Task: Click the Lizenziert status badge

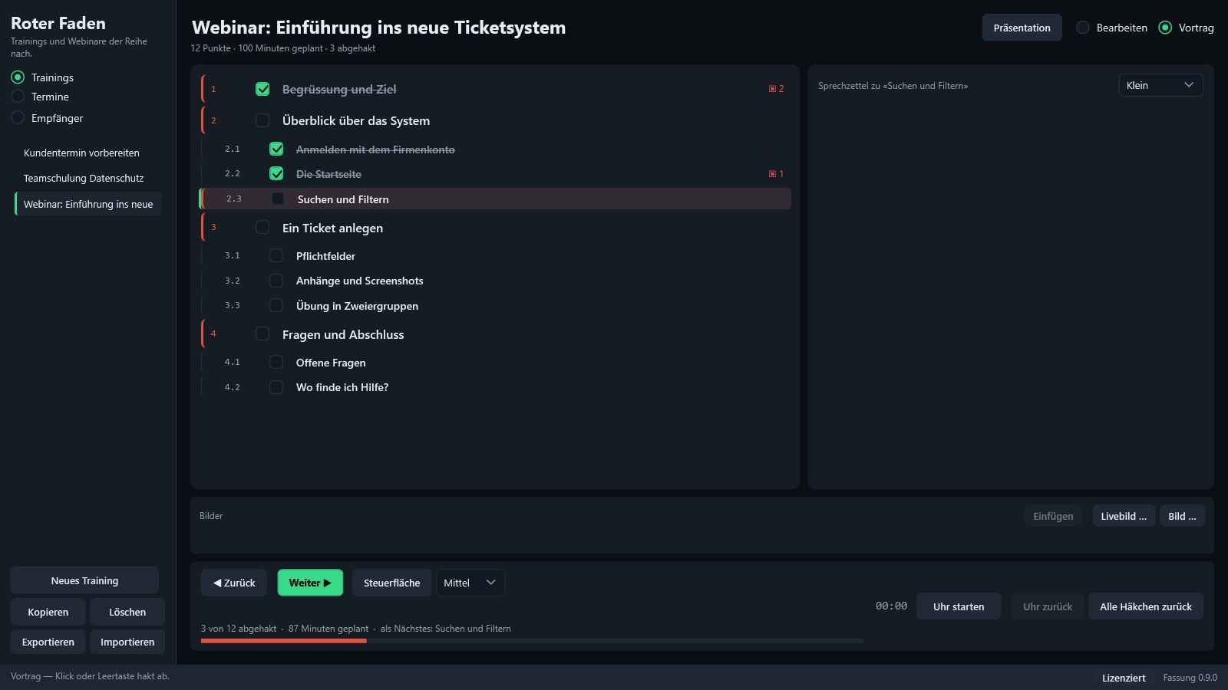Action: (x=1124, y=678)
